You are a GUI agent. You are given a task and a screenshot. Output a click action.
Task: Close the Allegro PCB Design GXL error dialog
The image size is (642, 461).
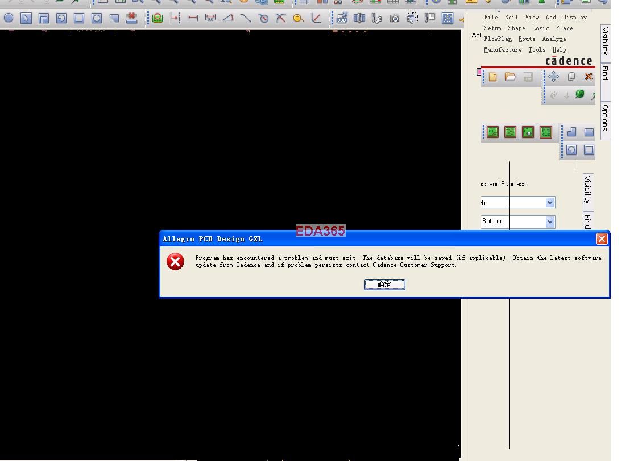pyautogui.click(x=602, y=238)
